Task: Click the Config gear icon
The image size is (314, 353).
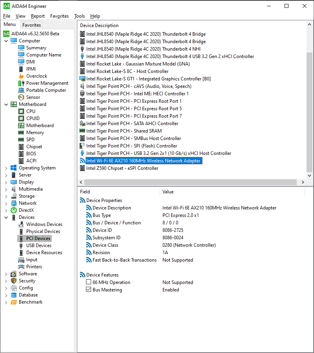Action: tap(14, 288)
